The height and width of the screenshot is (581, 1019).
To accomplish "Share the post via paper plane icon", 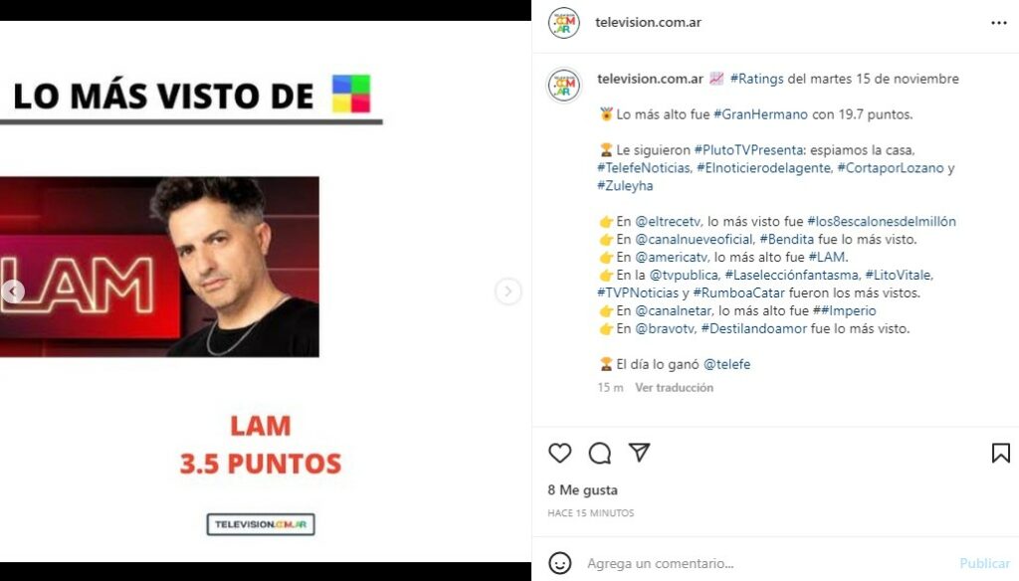I will (x=640, y=453).
